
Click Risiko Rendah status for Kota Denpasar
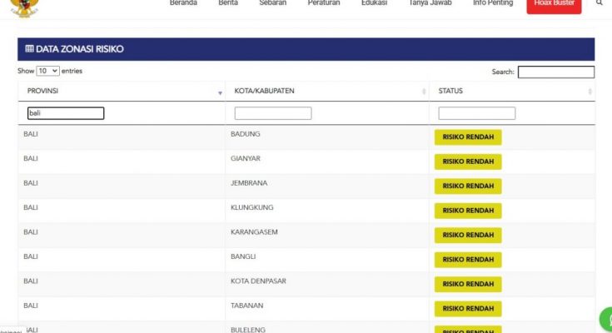pos(468,284)
